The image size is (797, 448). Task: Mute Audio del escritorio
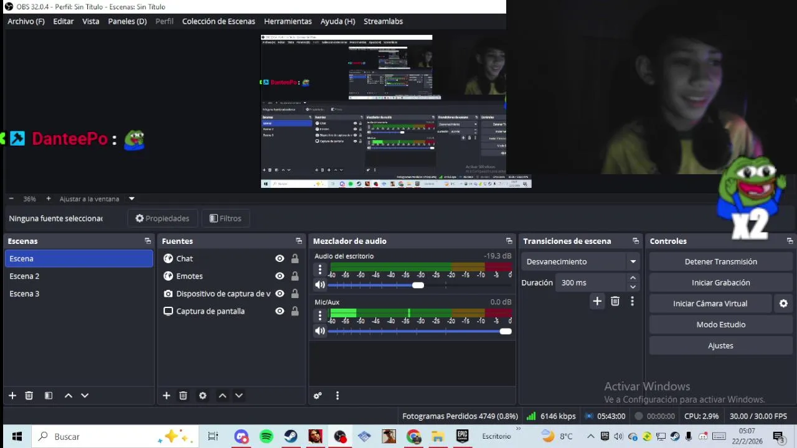320,285
